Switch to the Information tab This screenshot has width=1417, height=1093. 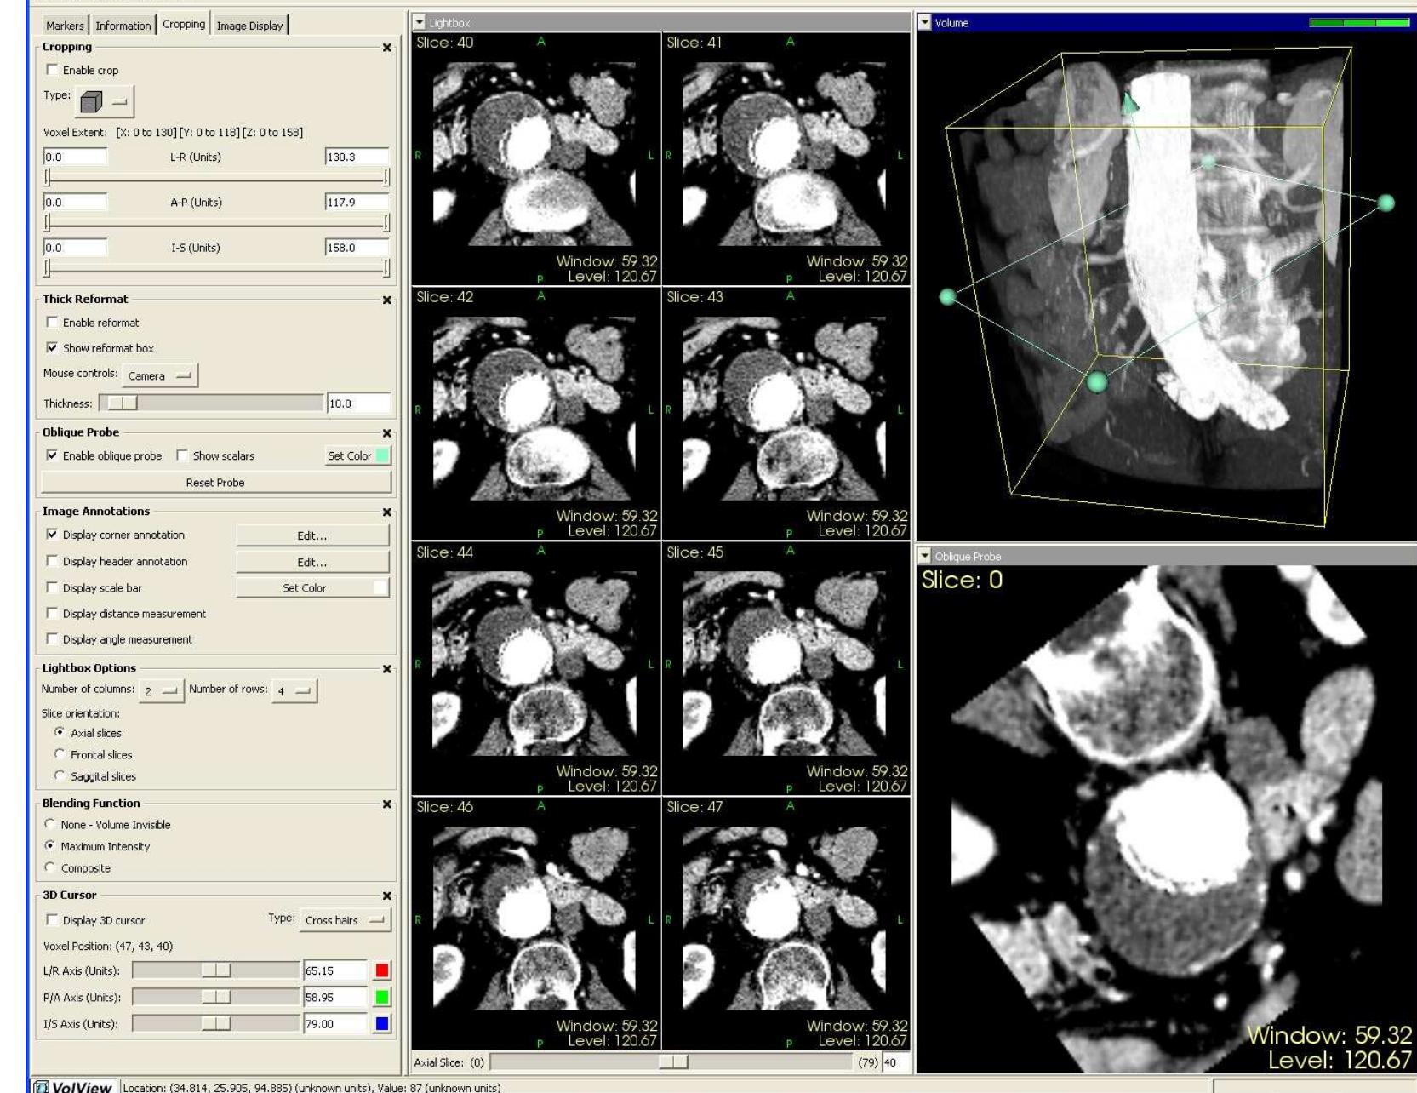[x=123, y=26]
